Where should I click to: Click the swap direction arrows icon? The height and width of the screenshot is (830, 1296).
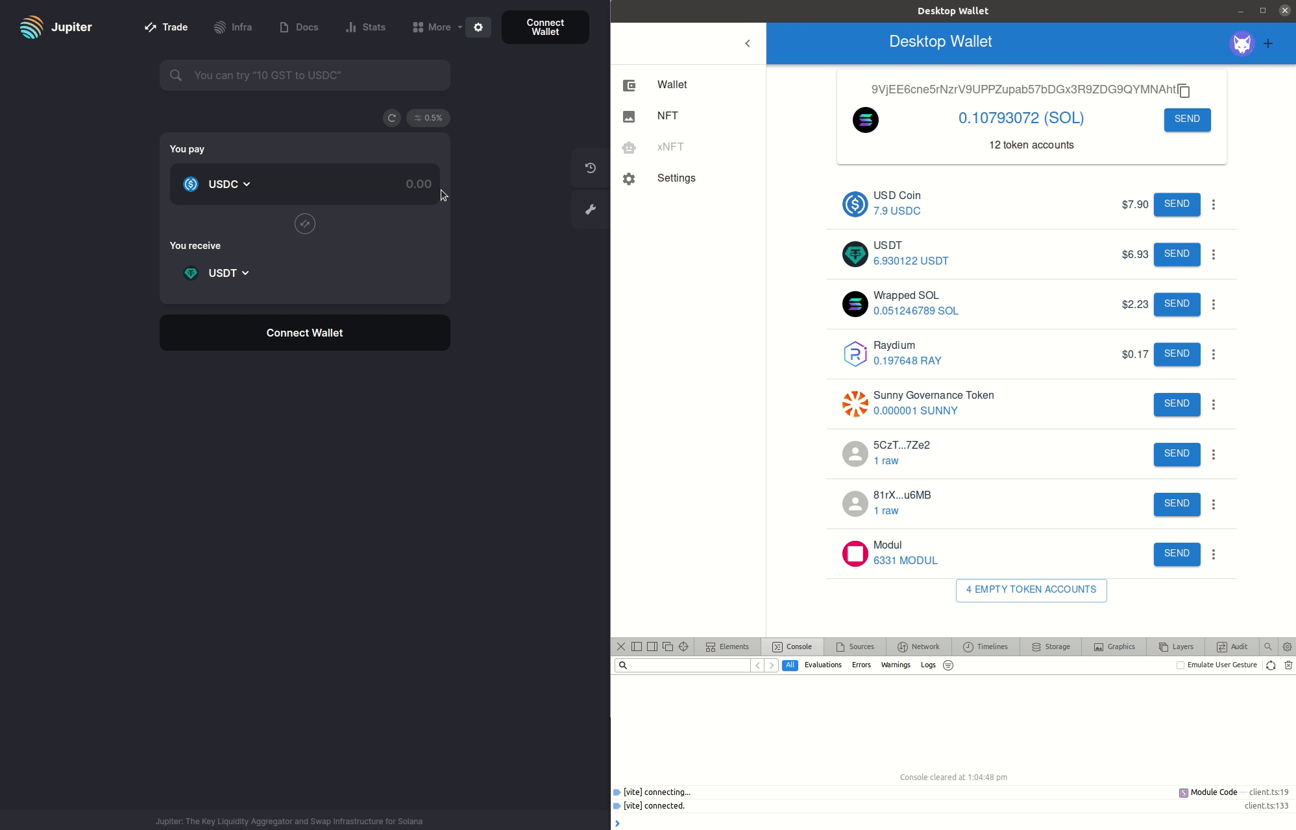pyautogui.click(x=304, y=224)
